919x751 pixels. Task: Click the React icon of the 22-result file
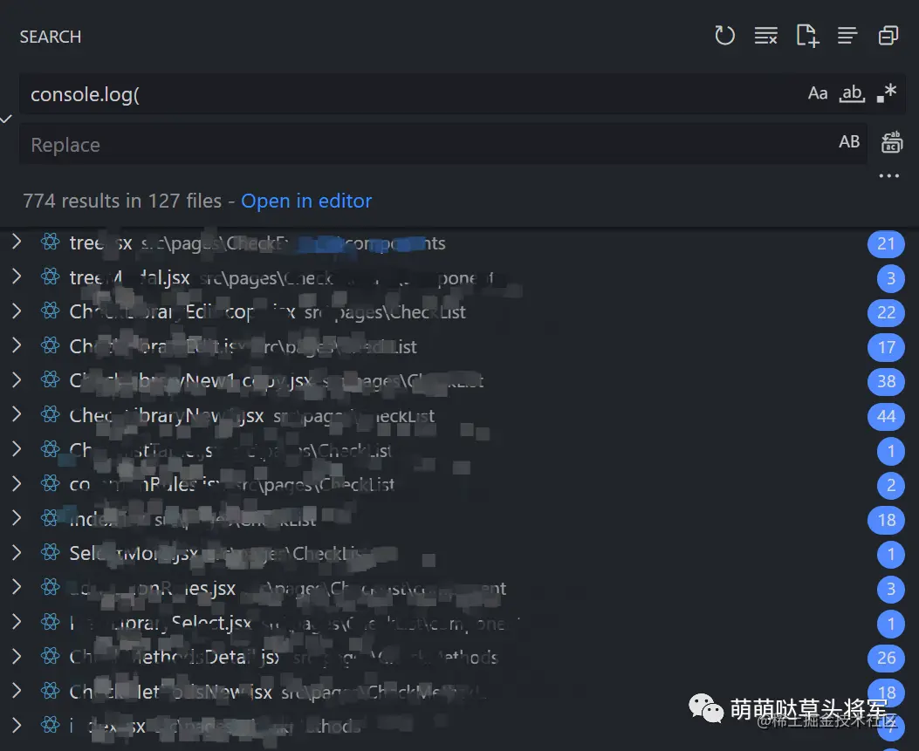51,311
